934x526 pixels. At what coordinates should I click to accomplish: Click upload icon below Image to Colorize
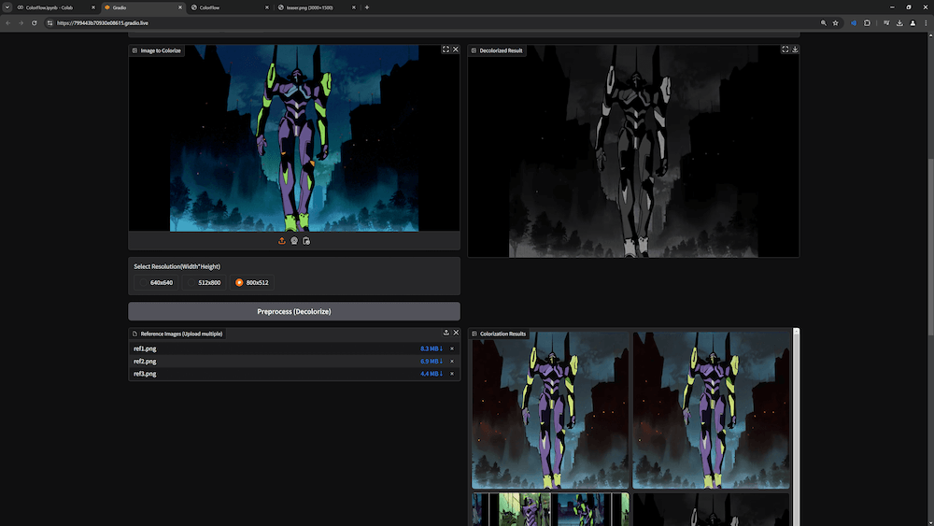coord(281,241)
